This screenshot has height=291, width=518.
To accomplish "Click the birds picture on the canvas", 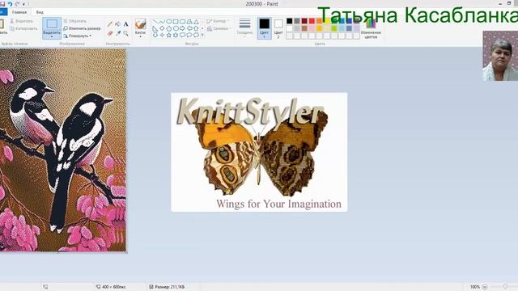I will pos(63,150).
